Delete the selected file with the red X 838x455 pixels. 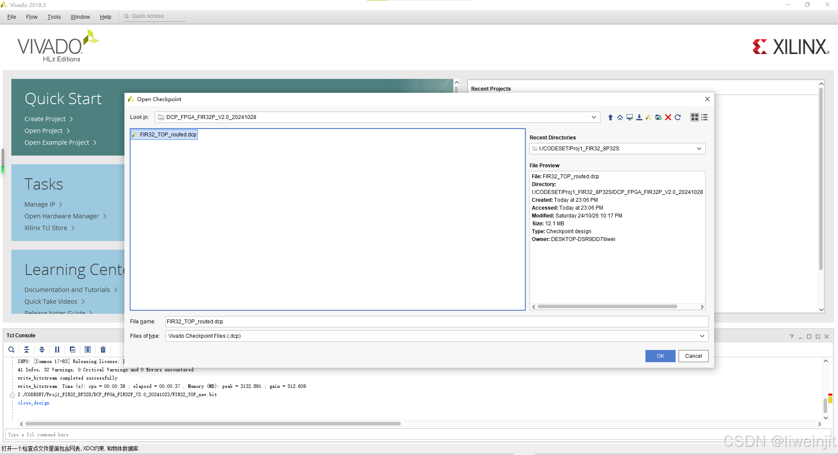click(x=668, y=117)
